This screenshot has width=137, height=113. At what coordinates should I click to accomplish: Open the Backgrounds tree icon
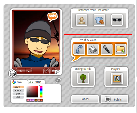[x=83, y=79]
